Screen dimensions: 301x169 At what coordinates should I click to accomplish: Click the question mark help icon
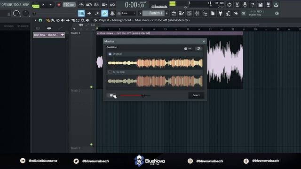coord(253,5)
